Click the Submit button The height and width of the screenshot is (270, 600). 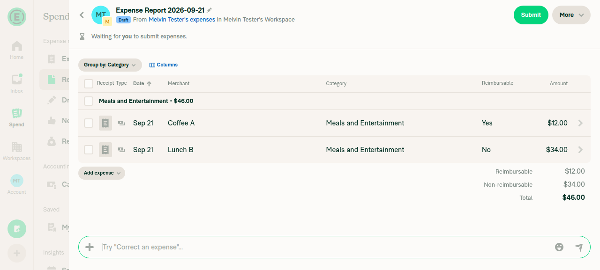coord(531,15)
